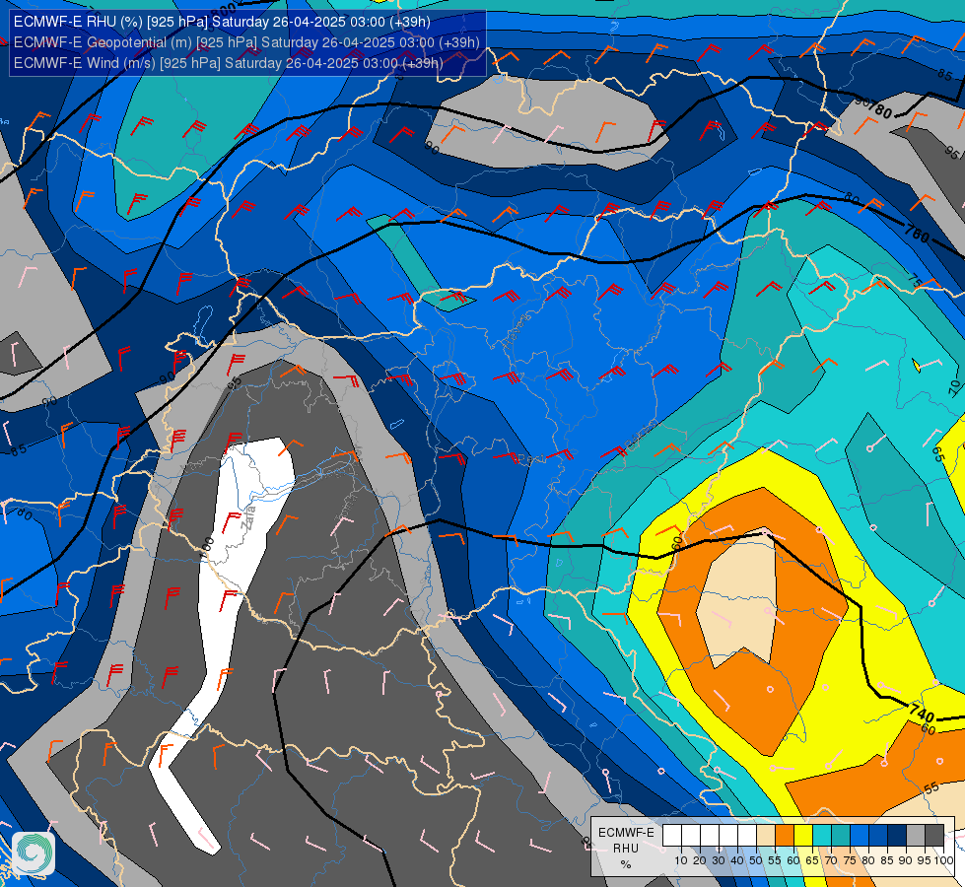Click the legend's 50 tick label

(756, 860)
